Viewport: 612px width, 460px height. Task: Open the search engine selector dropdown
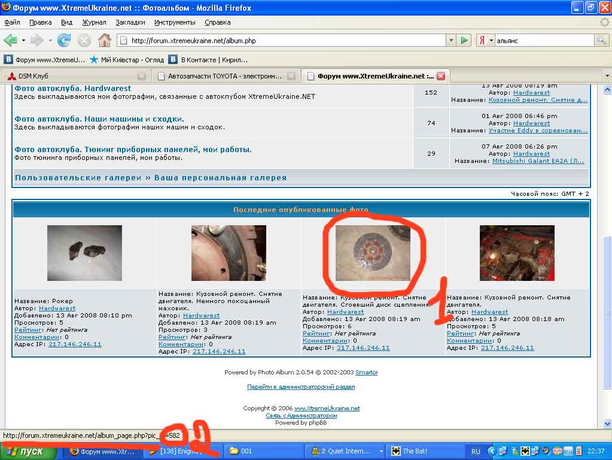pos(491,40)
